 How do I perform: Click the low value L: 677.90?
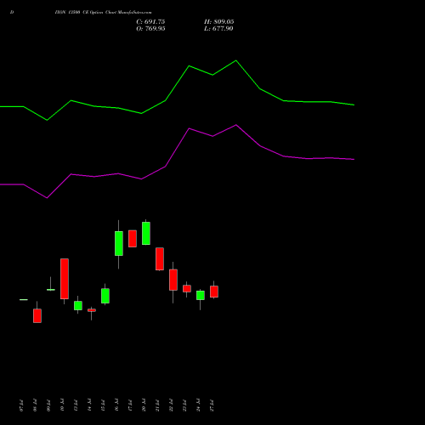(x=218, y=29)
